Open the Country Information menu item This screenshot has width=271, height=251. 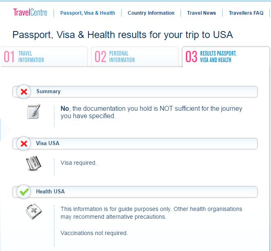pyautogui.click(x=151, y=13)
